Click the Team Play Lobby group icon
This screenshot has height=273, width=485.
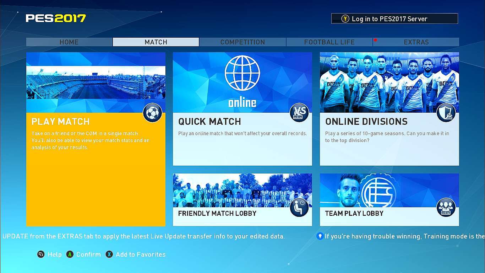[x=446, y=208]
